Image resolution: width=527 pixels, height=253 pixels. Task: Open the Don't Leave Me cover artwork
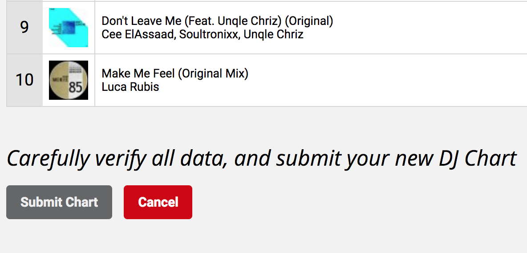(69, 28)
